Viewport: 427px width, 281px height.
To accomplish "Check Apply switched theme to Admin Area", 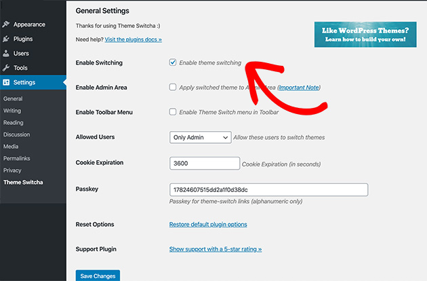I will click(x=173, y=88).
